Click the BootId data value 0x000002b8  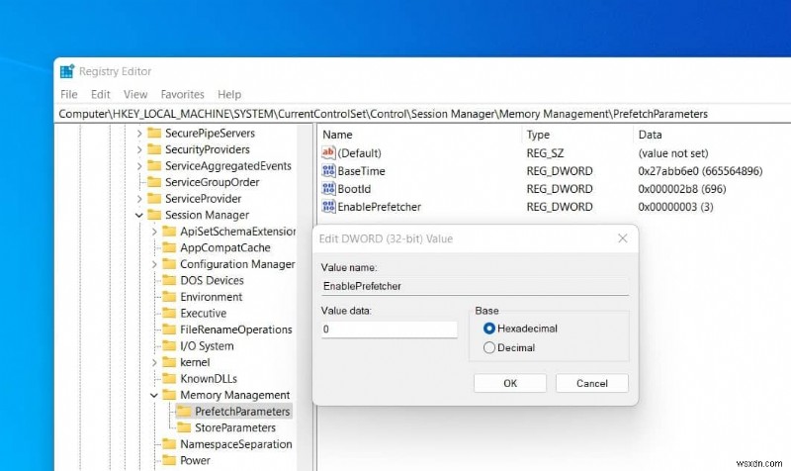point(681,189)
